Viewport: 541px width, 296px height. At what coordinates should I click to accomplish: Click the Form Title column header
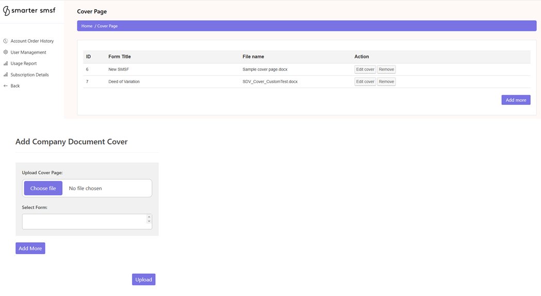[119, 56]
